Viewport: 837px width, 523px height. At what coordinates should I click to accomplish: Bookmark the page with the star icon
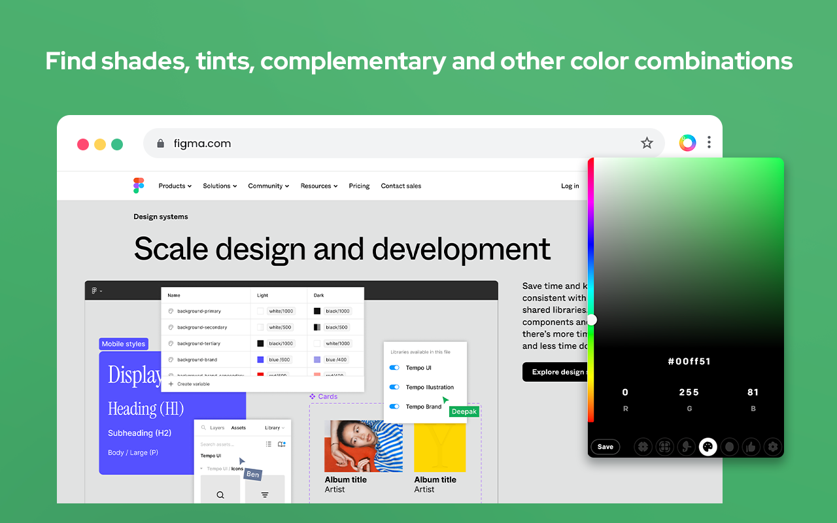647,143
